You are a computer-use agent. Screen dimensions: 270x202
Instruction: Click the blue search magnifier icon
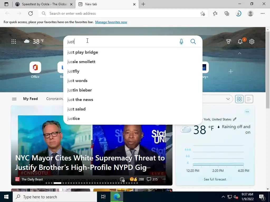point(193,42)
